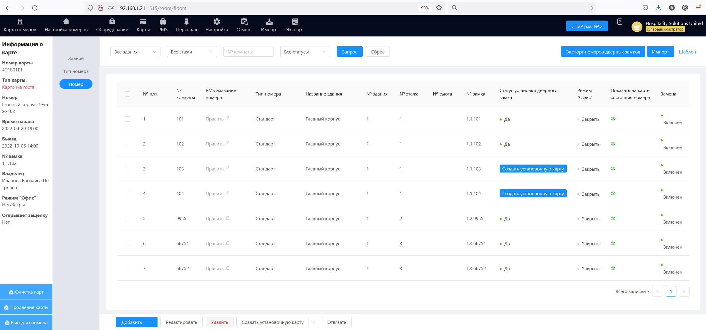This screenshot has width=706, height=330.
Task: Expand the Все здания dropdown
Action: [x=135, y=52]
